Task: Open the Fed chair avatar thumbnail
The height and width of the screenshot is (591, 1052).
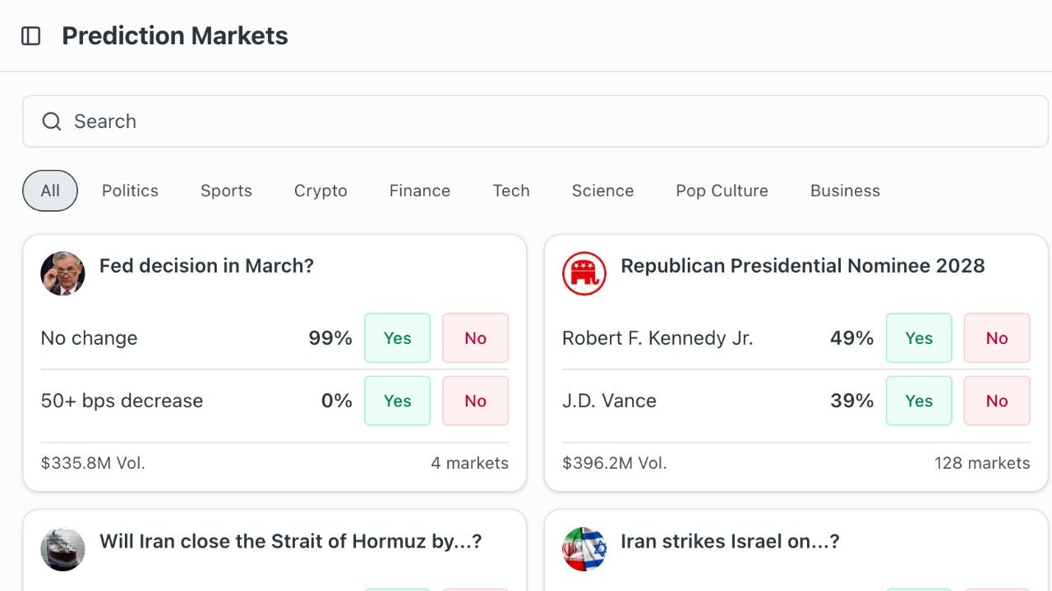Action: pos(62,274)
